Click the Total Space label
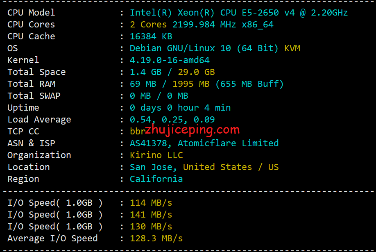This screenshot has width=376, height=252. pyautogui.click(x=36, y=72)
